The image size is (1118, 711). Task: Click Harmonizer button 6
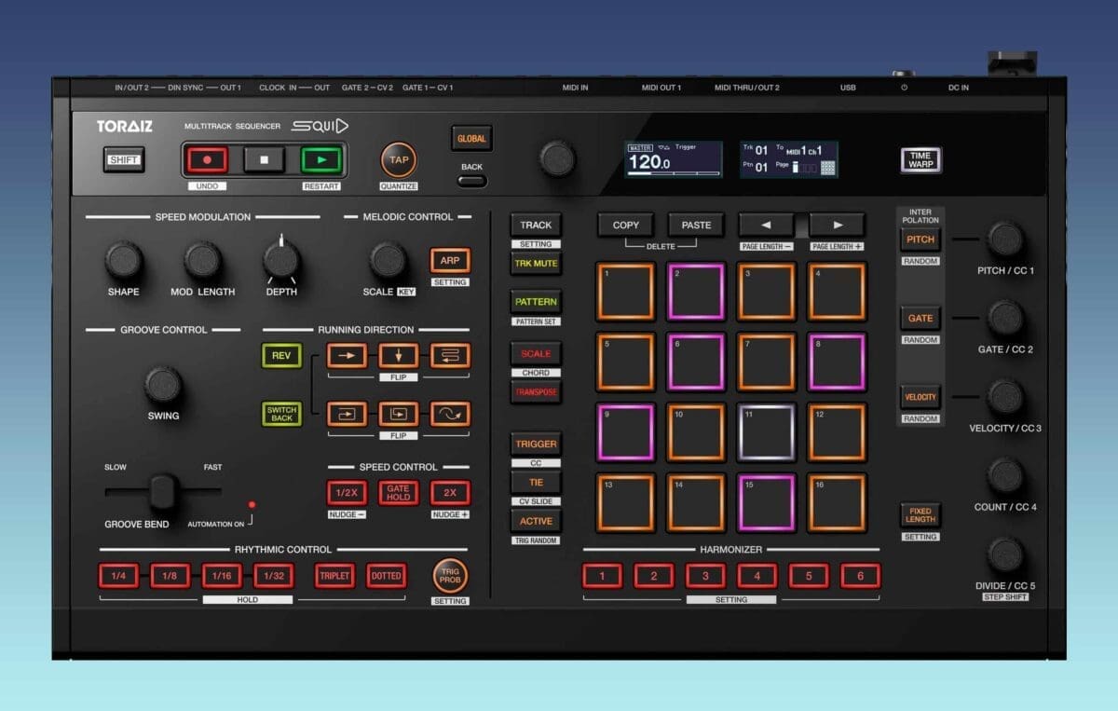coord(860,576)
